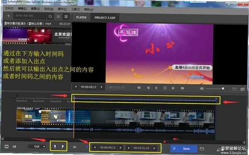Click the timeline video filmstrip track
This screenshot has height=155, width=249.
point(115,117)
